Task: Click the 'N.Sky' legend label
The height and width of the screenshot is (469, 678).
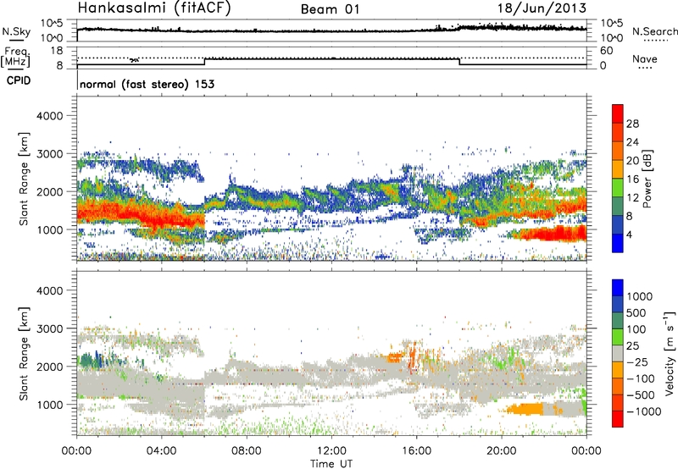Action: (16, 31)
